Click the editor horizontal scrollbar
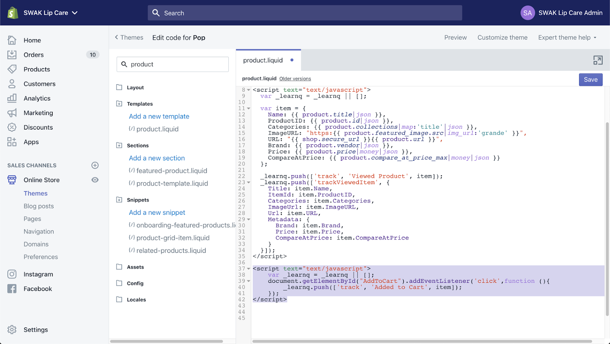Viewport: 610px width, 344px height. [422, 341]
